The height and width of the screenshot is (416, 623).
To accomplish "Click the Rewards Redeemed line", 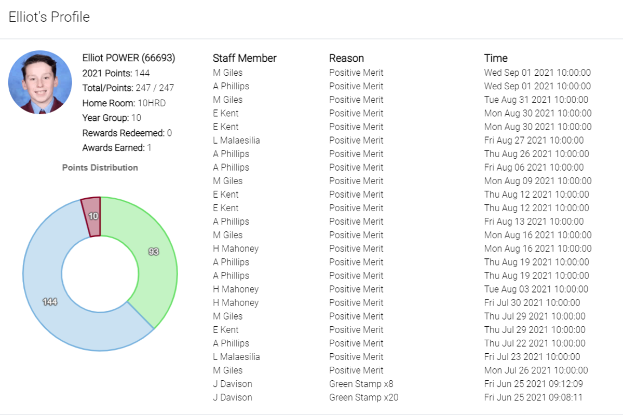I will tap(127, 133).
